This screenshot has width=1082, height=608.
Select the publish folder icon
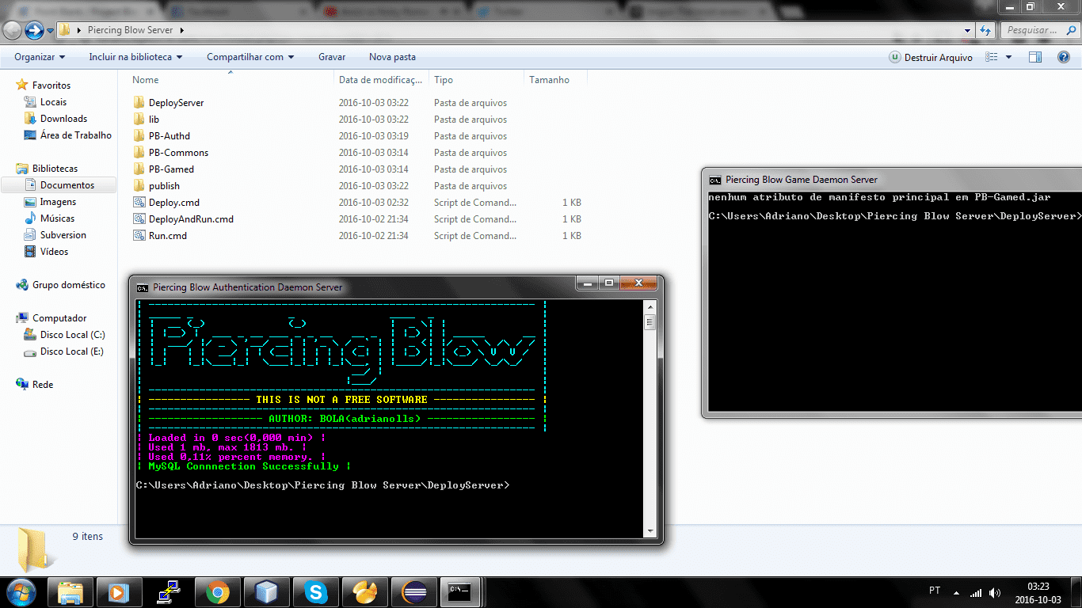pyautogui.click(x=139, y=186)
